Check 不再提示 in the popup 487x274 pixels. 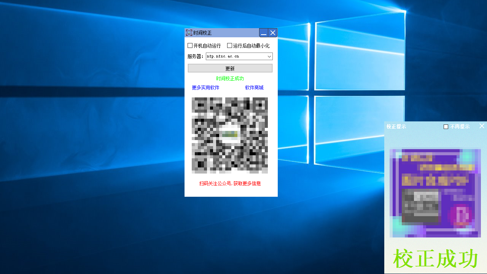click(x=445, y=126)
